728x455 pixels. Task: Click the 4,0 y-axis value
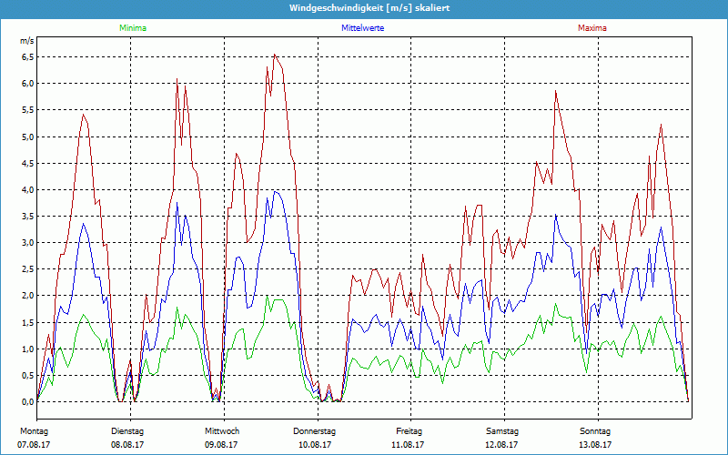(x=27, y=190)
